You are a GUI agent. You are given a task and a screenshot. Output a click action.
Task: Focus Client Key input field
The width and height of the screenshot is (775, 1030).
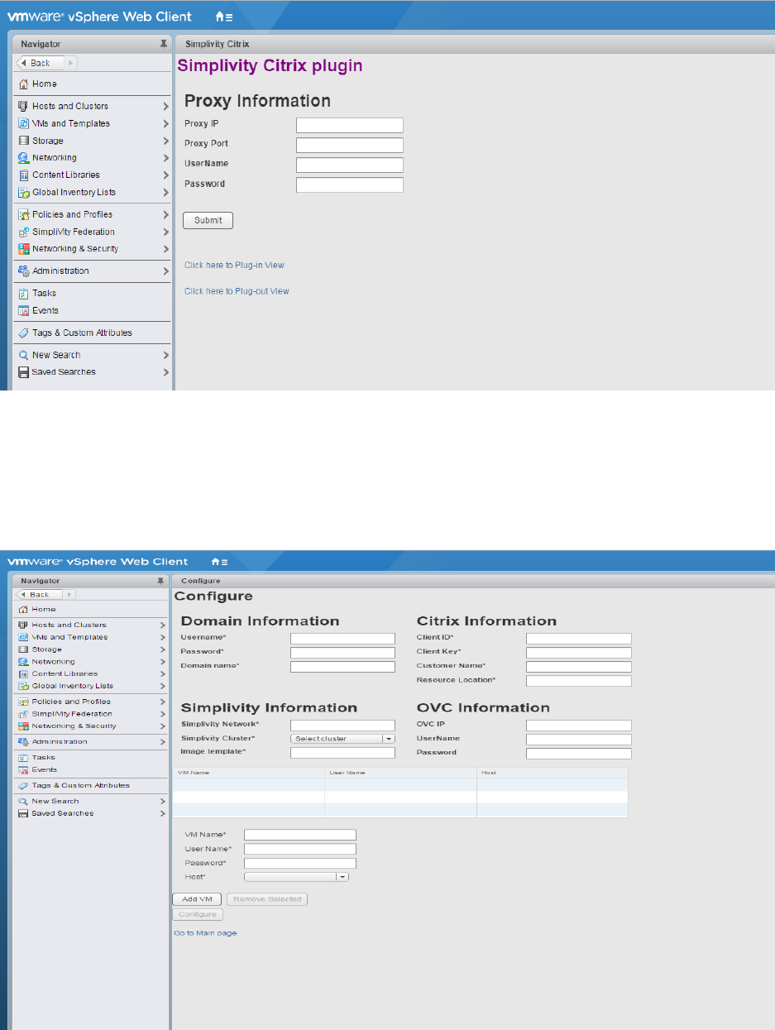click(579, 653)
